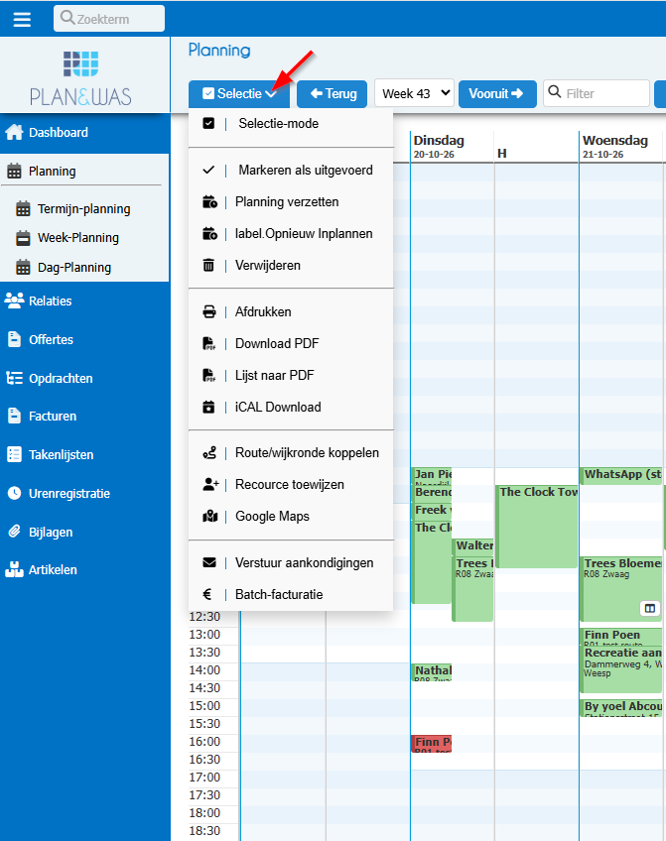666x841 pixels.
Task: Choose Batch-facturatie menu entry
Action: click(291, 594)
